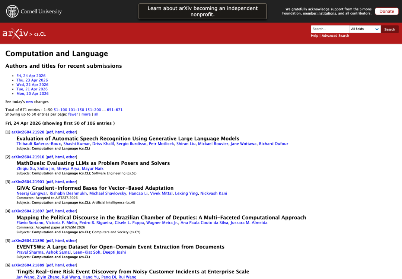Open arXiv:2604.21916 abstract link
Viewport: 402px width, 279px height.
pos(28,157)
